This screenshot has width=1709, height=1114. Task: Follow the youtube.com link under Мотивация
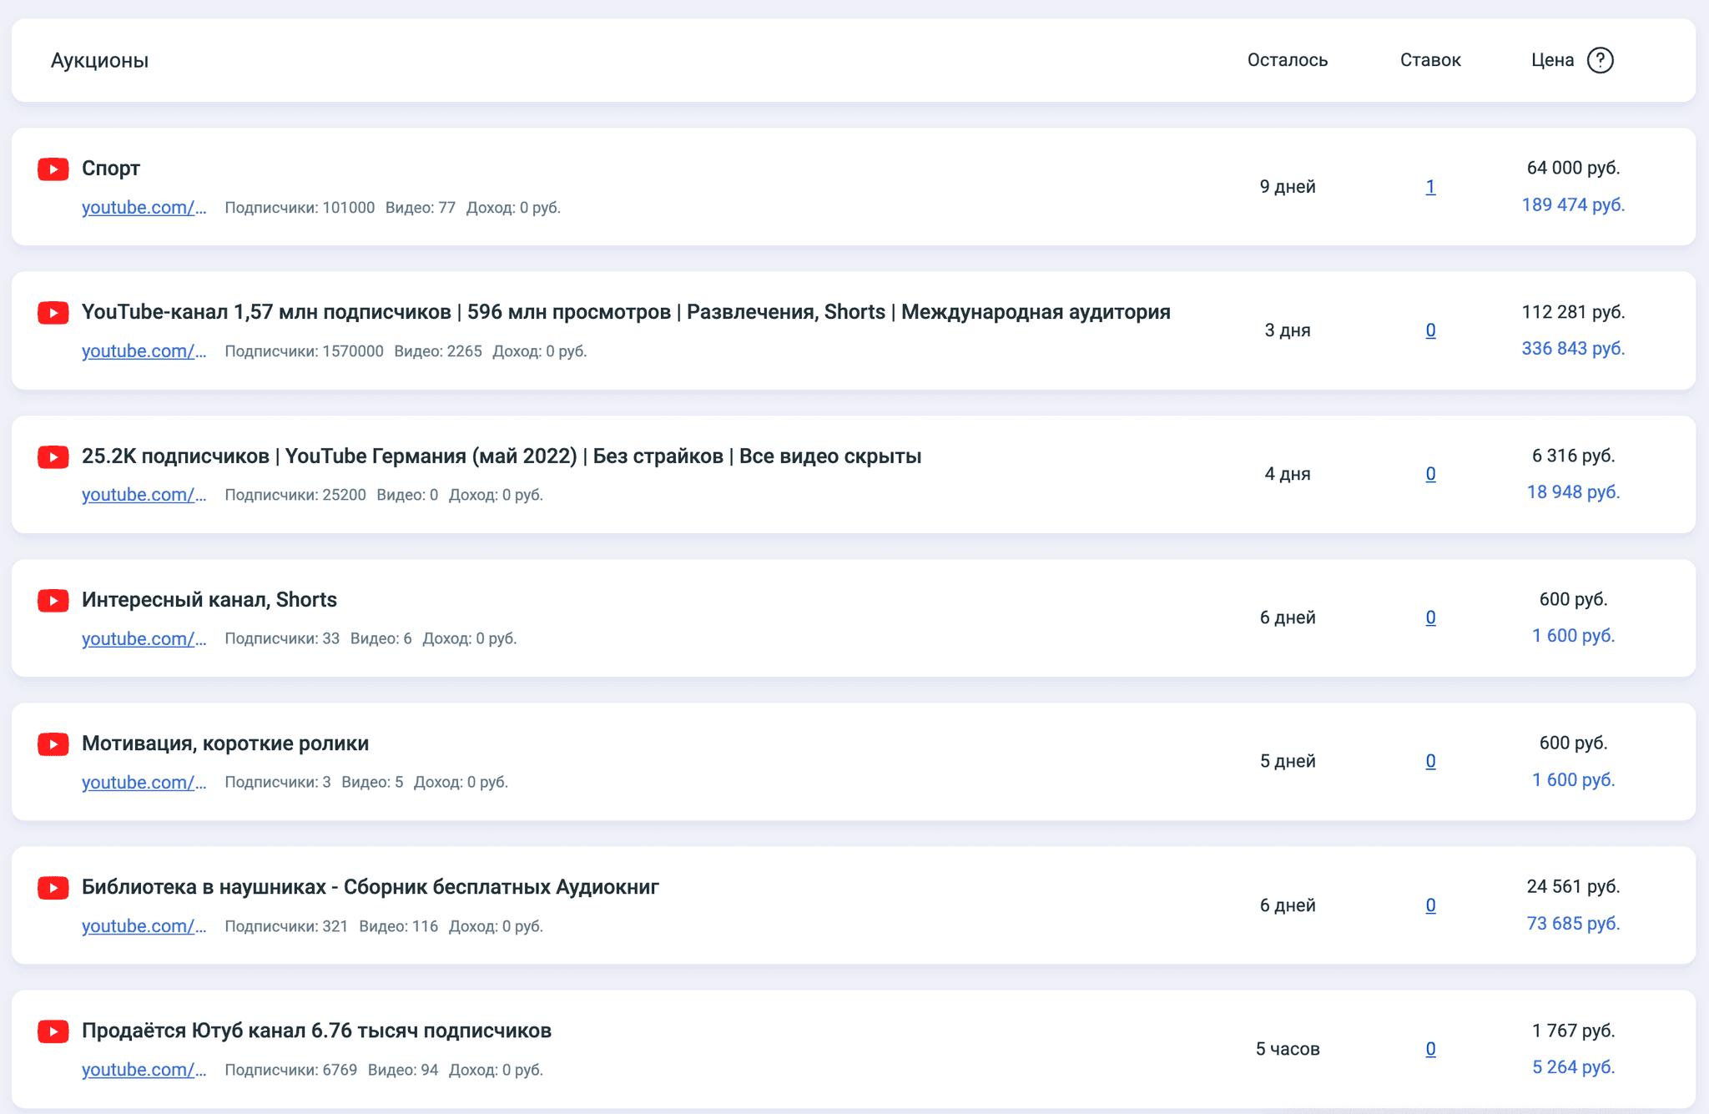point(144,782)
